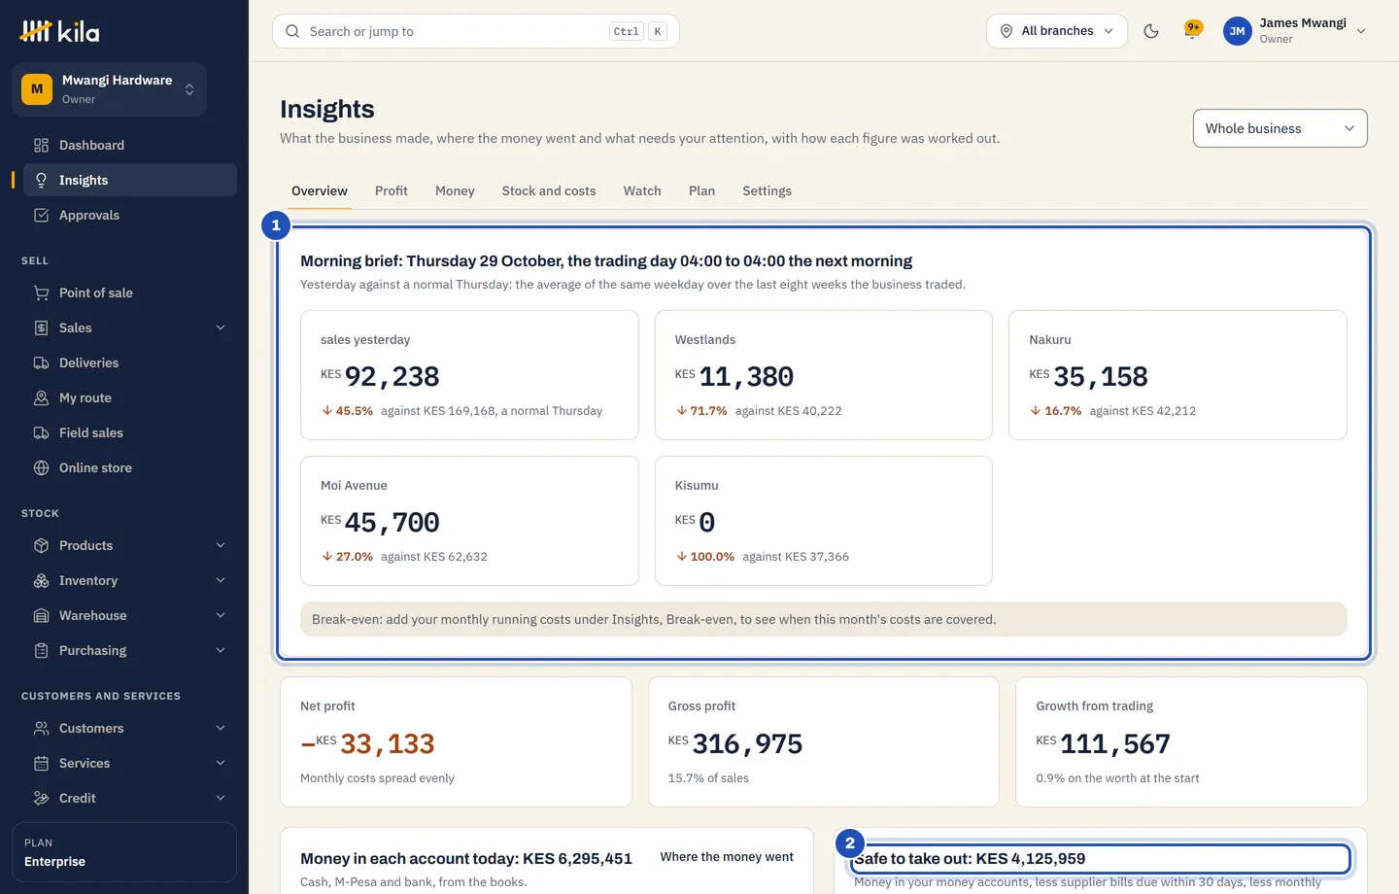Click the Credit icon in sidebar
The width and height of the screenshot is (1399, 894).
point(41,798)
